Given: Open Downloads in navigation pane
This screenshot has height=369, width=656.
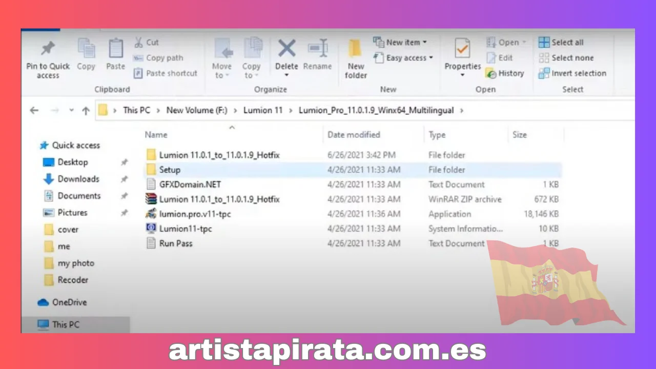Looking at the screenshot, I should (x=71, y=179).
